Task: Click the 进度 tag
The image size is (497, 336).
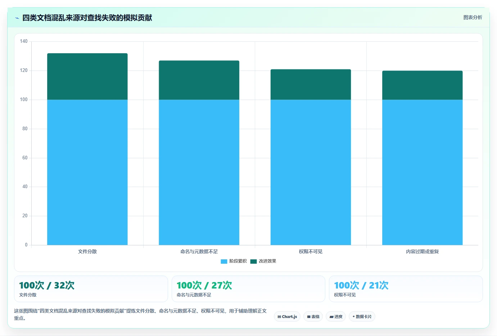Action: pyautogui.click(x=336, y=317)
